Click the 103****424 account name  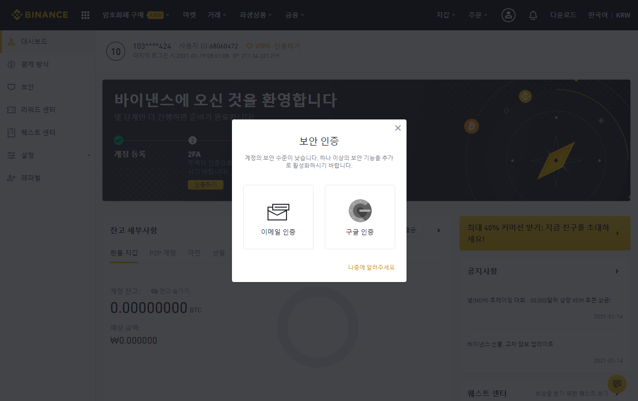152,46
